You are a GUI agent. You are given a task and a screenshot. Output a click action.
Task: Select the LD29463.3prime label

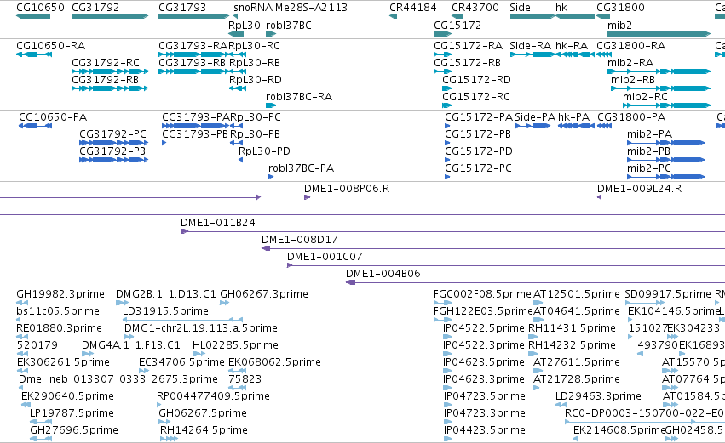point(598,397)
